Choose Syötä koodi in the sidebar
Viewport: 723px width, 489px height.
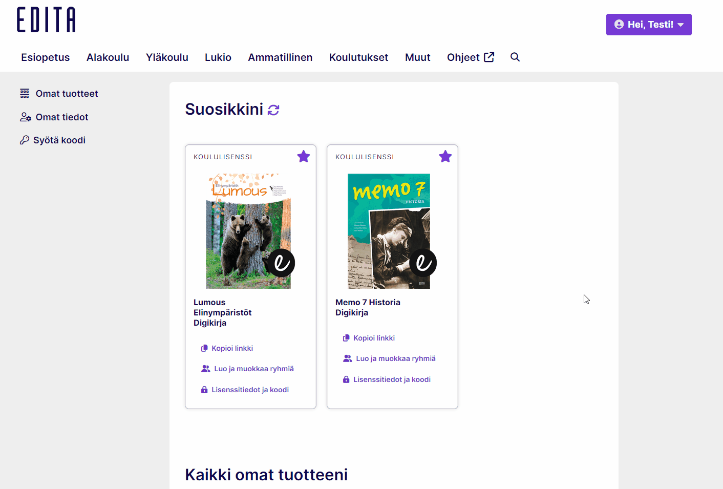[53, 140]
